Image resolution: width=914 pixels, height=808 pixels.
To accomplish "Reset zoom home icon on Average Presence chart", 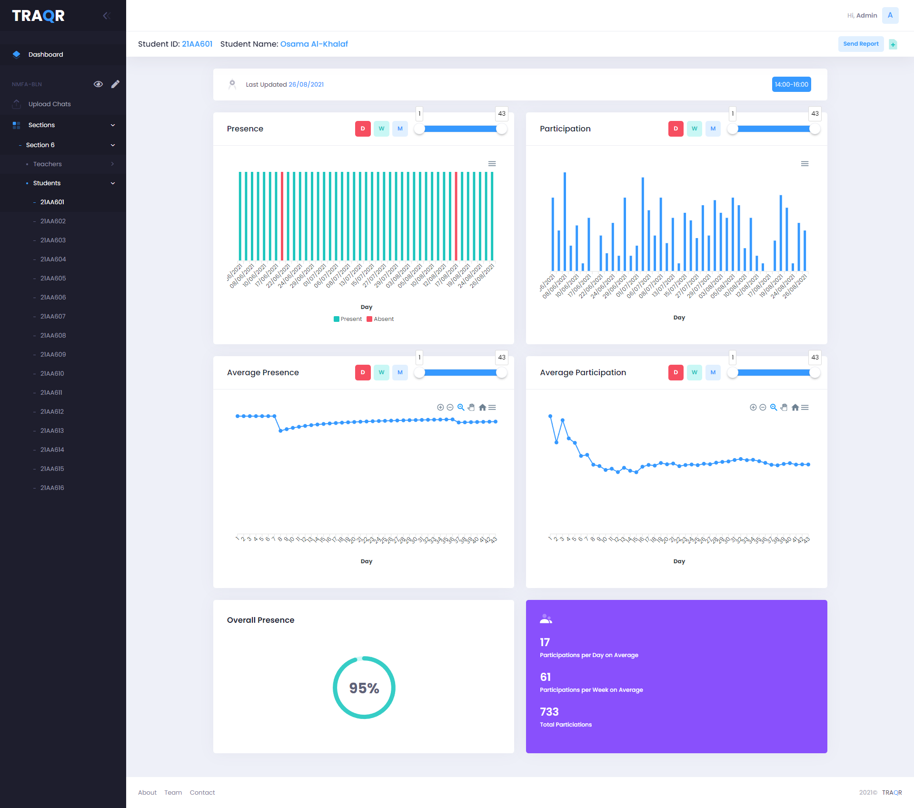I will pyautogui.click(x=482, y=408).
